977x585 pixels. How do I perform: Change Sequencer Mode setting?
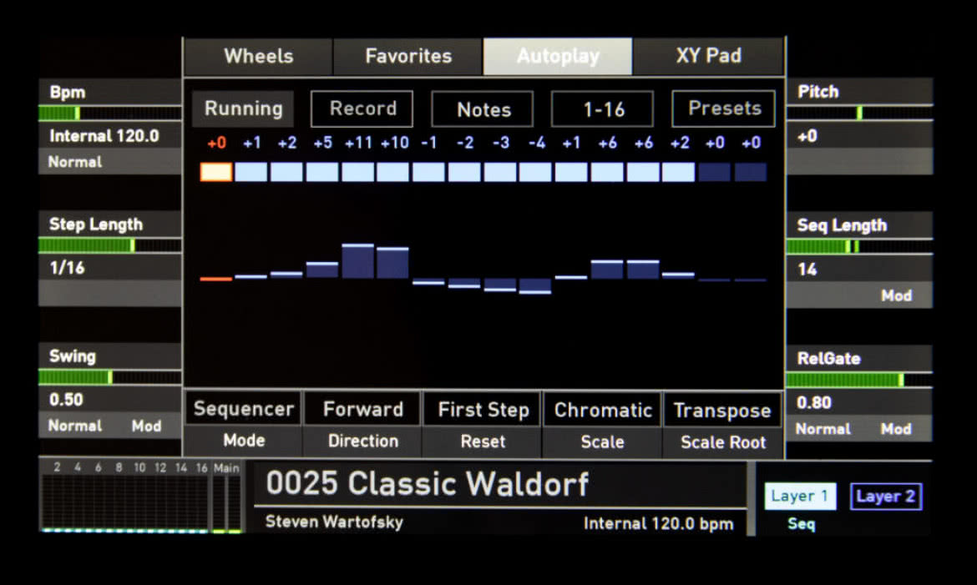point(243,424)
